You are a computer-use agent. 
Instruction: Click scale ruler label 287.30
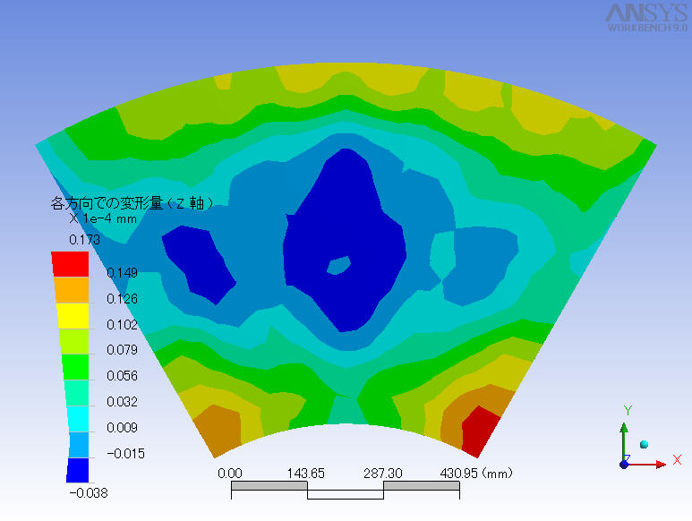tap(382, 474)
